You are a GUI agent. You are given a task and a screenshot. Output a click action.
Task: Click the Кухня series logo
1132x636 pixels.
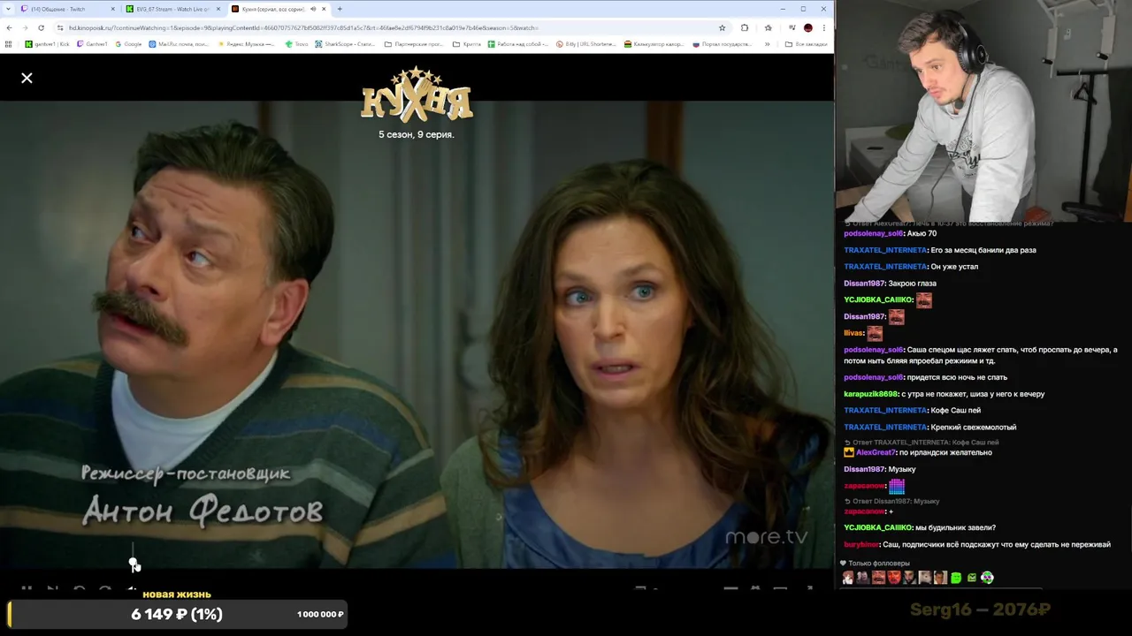click(417, 95)
